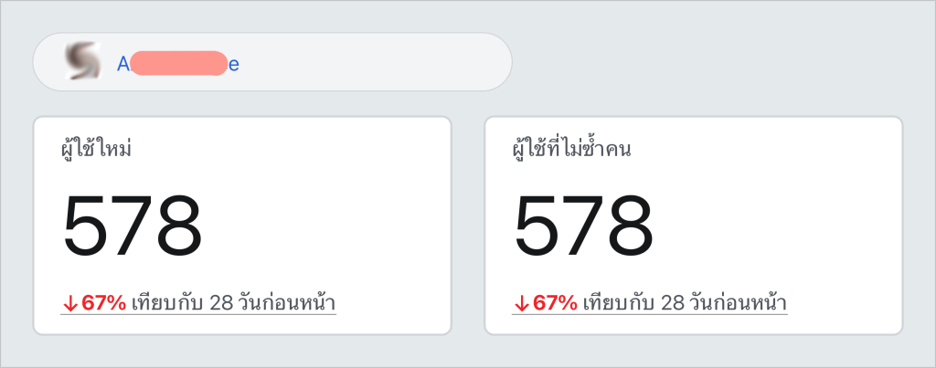
Task: Click the letter A starting the account name
Action: click(x=123, y=64)
